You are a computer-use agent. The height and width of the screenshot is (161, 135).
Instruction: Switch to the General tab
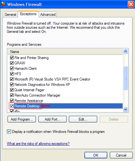[x=10, y=15]
